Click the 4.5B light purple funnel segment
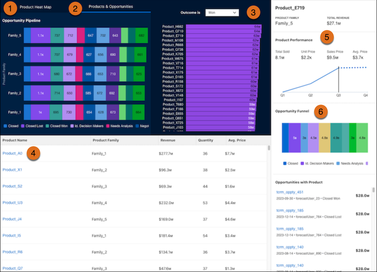The image size is (377, 272). tap(313, 138)
